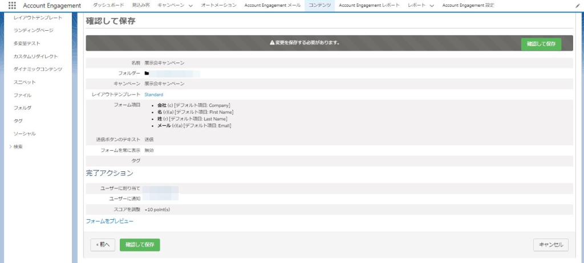Click 確認して保存 button in the gray banner

[541, 44]
